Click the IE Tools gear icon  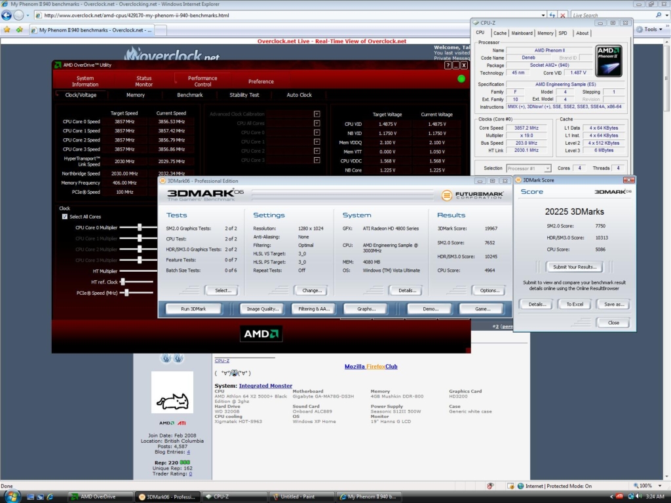(640, 29)
